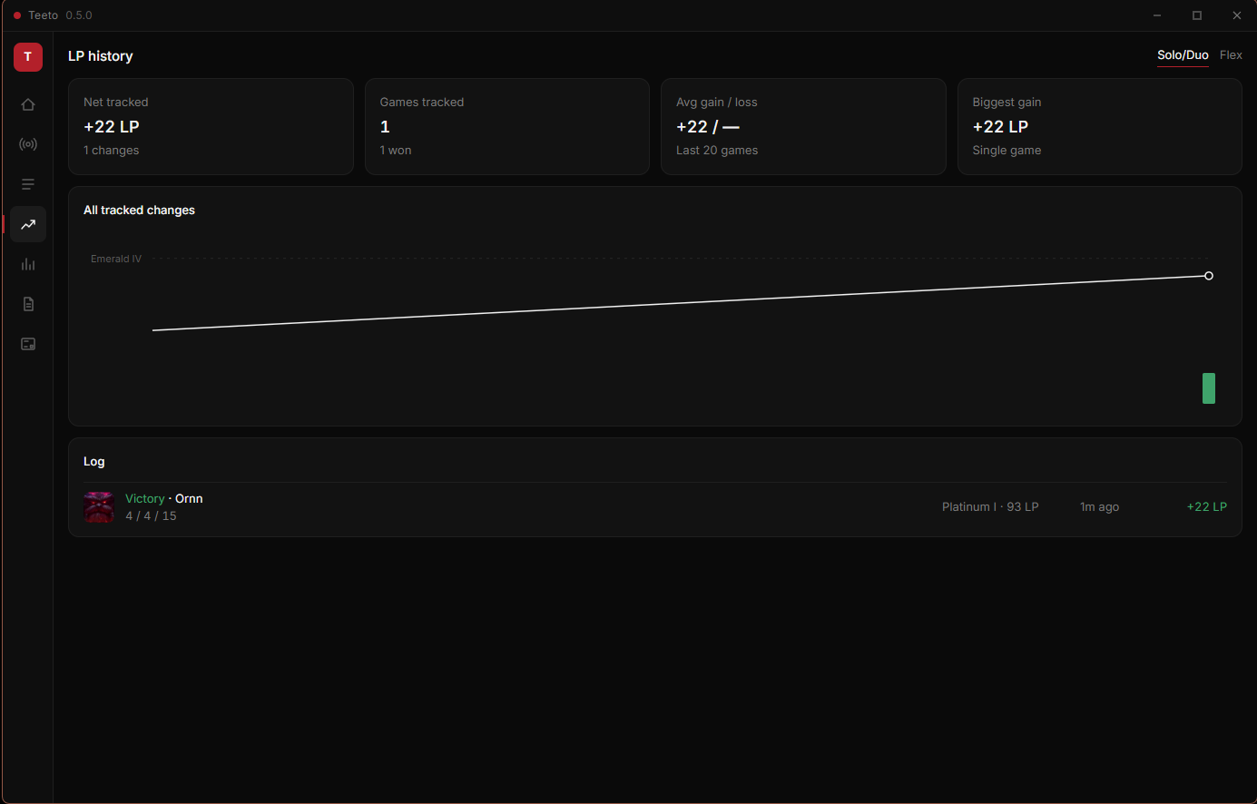Open the bar chart stats icon
The width and height of the screenshot is (1257, 804).
point(28,264)
